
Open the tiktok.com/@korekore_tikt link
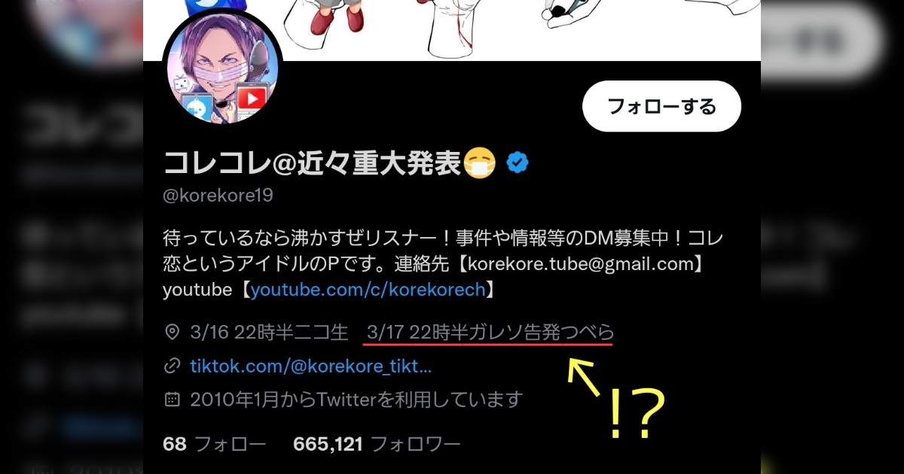coord(310,366)
